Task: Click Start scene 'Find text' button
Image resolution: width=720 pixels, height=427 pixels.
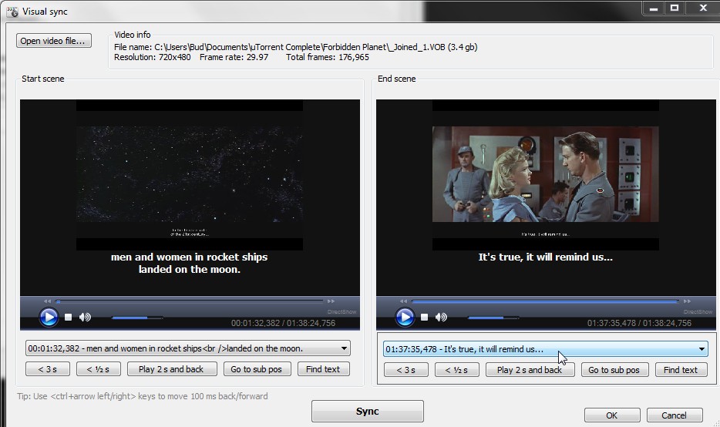Action: [x=323, y=369]
